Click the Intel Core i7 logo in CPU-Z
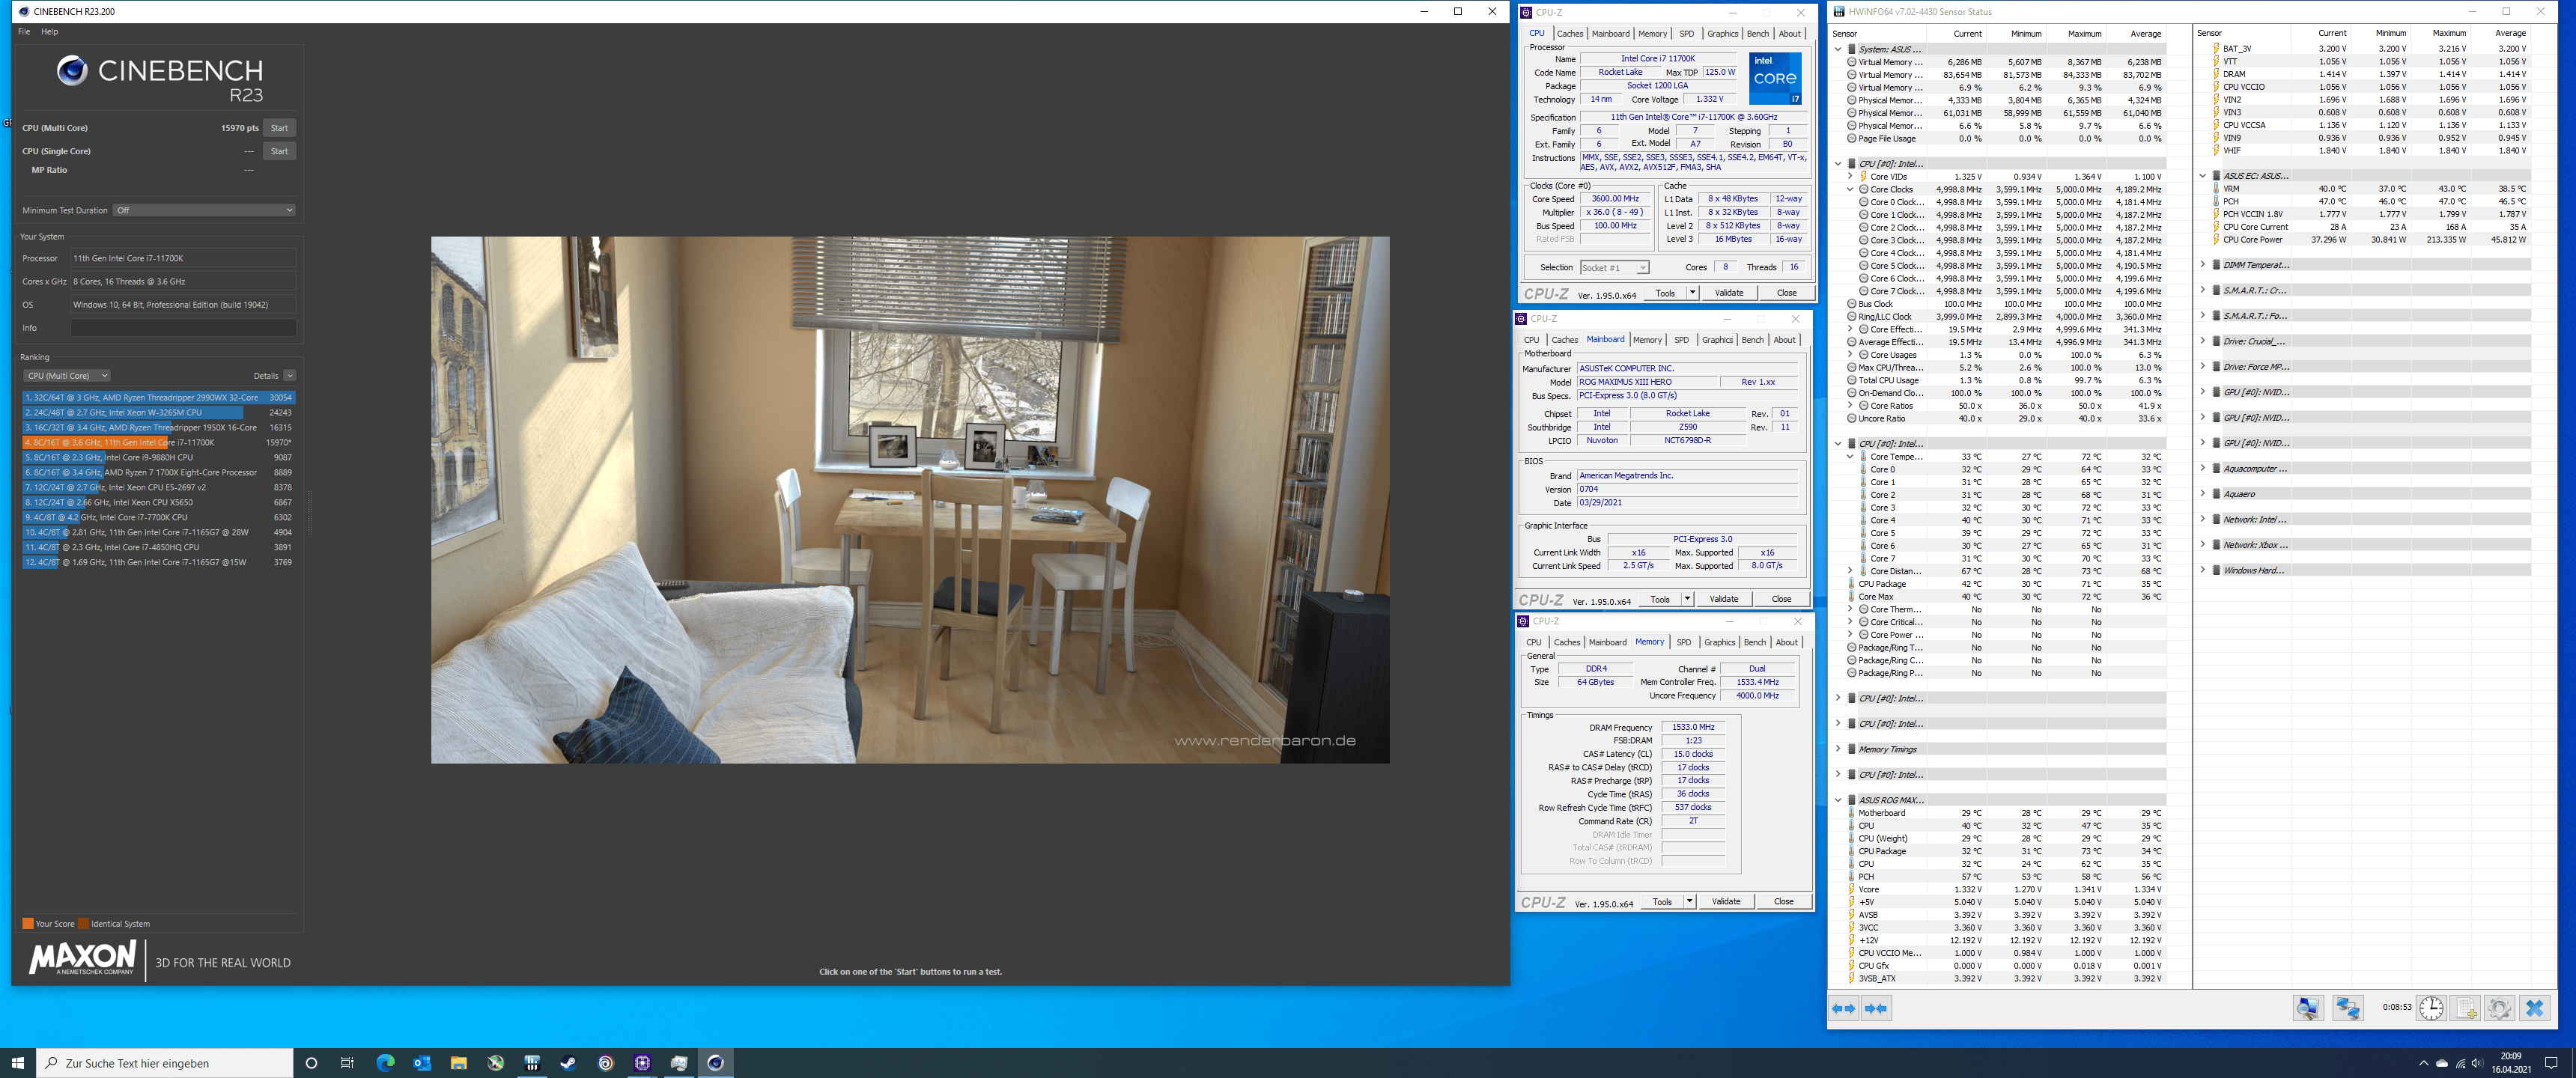The image size is (2576, 1078). [x=1775, y=78]
